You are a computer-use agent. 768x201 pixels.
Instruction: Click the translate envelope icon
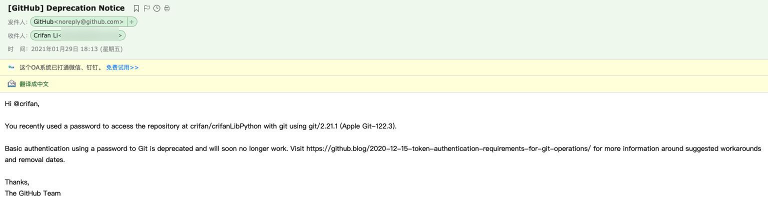coord(11,84)
